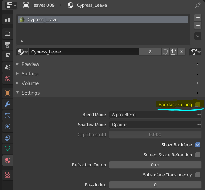Open the World properties tab
This screenshot has height=190, width=205.
[x=8, y=79]
